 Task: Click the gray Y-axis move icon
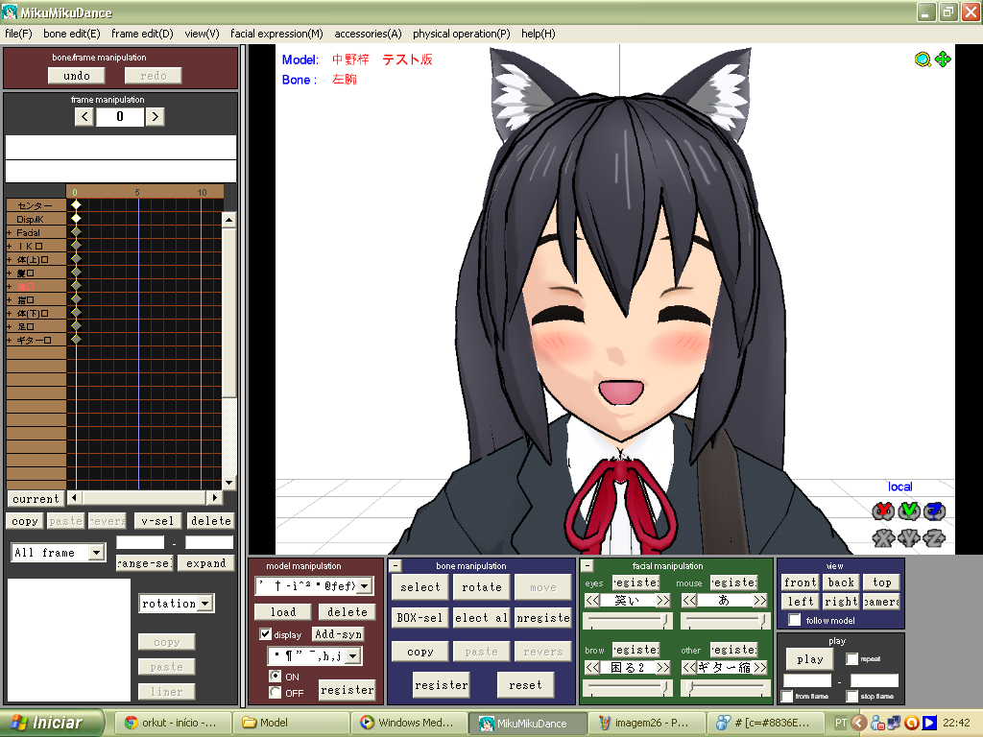coord(909,537)
